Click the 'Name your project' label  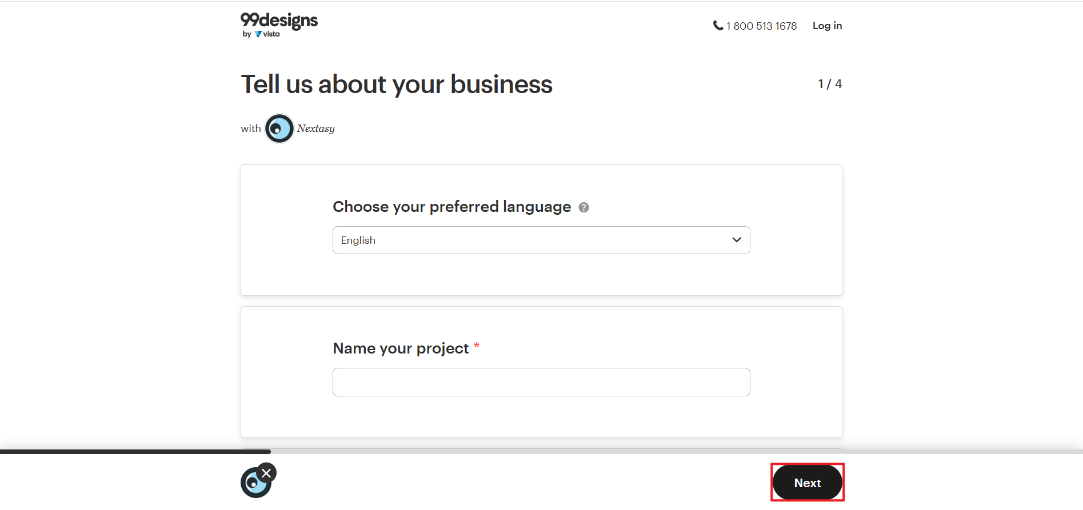tap(401, 348)
